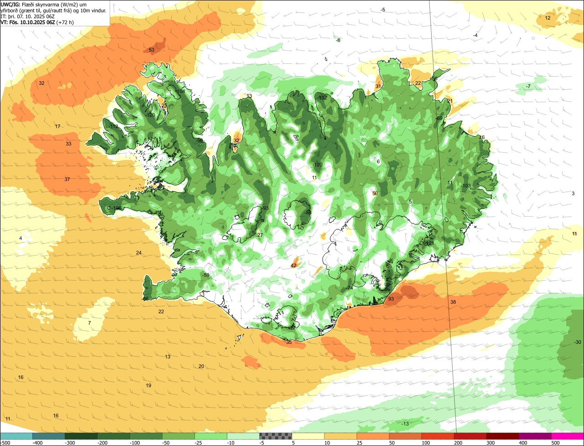Image resolution: width=584 pixels, height=446 pixels.
Task: Click the ocean value '17' west of Iceland
Action: (x=57, y=126)
